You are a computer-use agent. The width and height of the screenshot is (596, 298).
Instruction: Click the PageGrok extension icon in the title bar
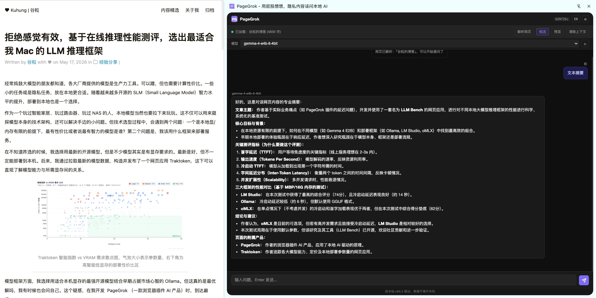point(232,6)
